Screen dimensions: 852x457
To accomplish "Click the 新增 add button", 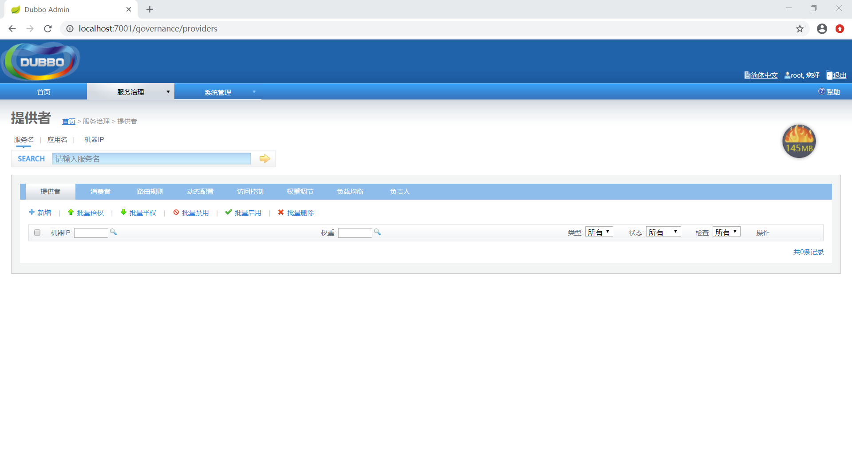I will [x=40, y=213].
